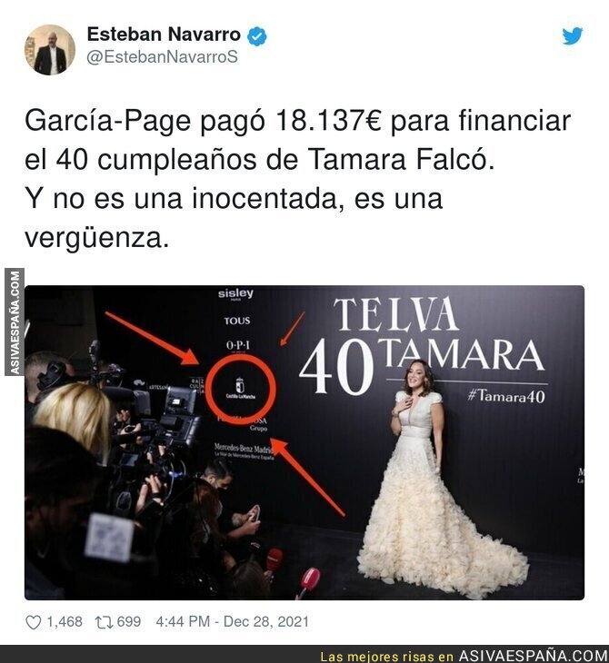Click the 1,468 likes count
This screenshot has height=663, width=609.
tap(65, 622)
